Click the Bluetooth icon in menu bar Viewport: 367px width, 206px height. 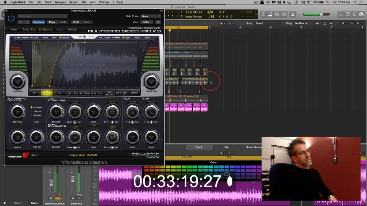[x=303, y=2]
